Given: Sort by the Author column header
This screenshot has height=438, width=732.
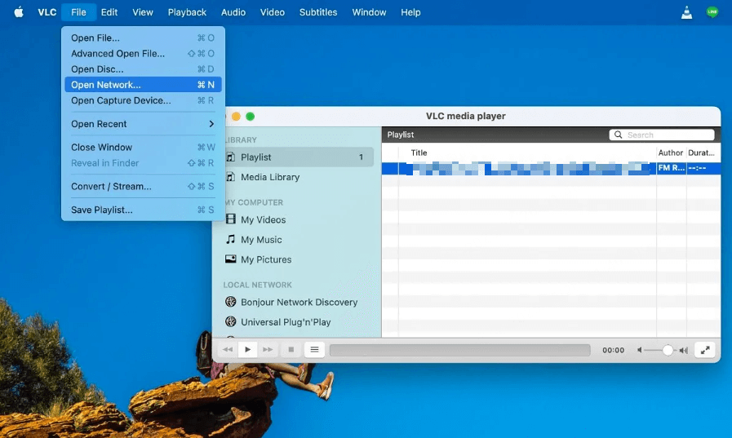Looking at the screenshot, I should (x=671, y=153).
